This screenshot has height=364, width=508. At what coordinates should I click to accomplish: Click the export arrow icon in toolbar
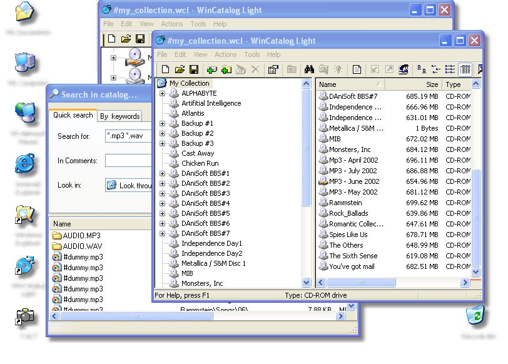[389, 69]
